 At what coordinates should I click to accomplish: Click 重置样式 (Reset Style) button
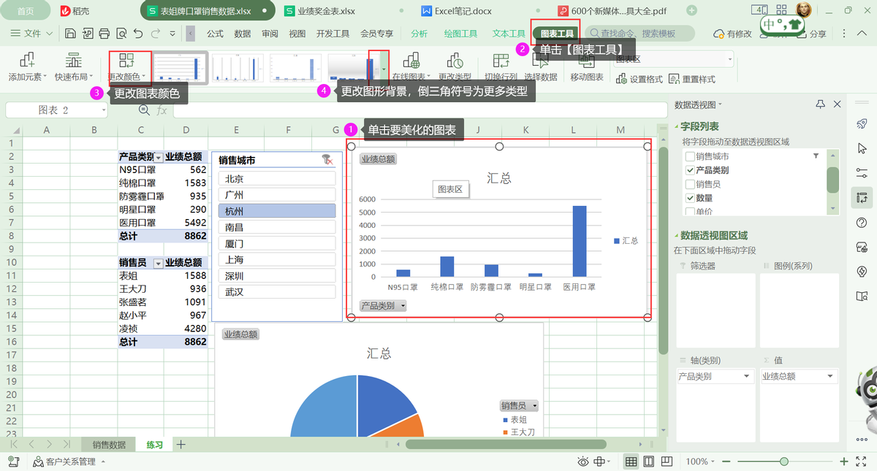pyautogui.click(x=693, y=79)
